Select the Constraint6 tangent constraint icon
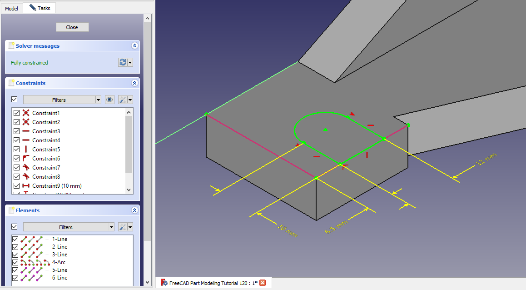The width and height of the screenshot is (526, 290). pos(26,158)
